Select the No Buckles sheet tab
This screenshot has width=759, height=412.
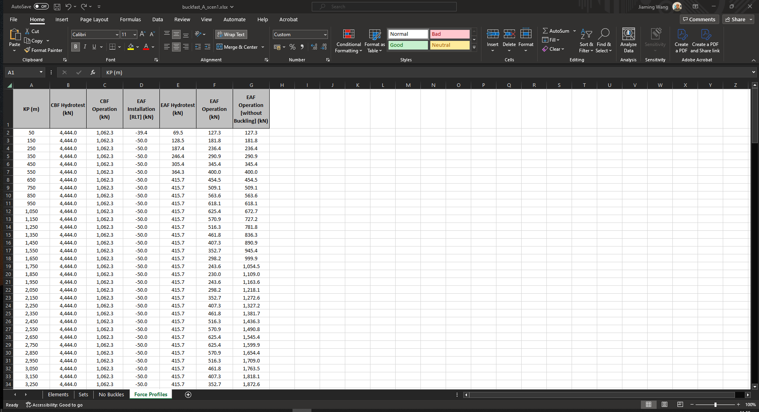pos(111,394)
